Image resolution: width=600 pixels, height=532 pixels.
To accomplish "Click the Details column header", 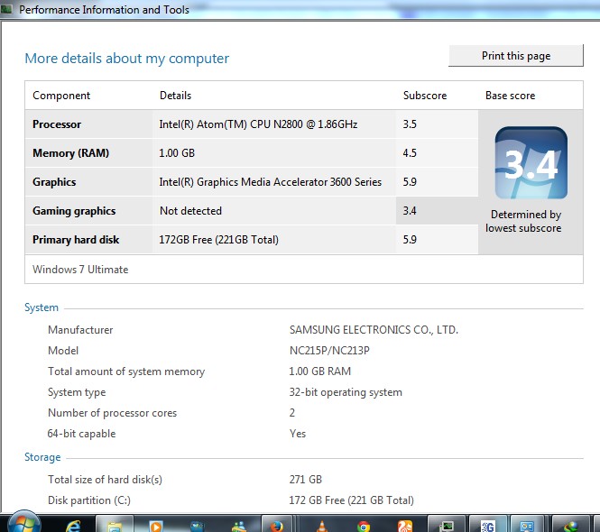I will tap(175, 96).
